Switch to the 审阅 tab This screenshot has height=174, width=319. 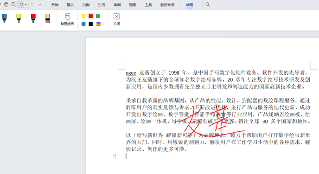pos(117,5)
